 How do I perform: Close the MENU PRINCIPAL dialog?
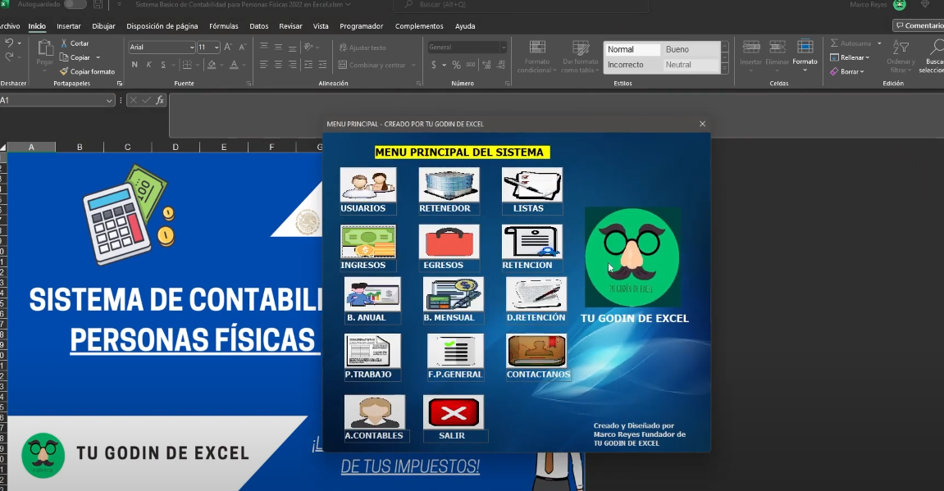click(702, 123)
